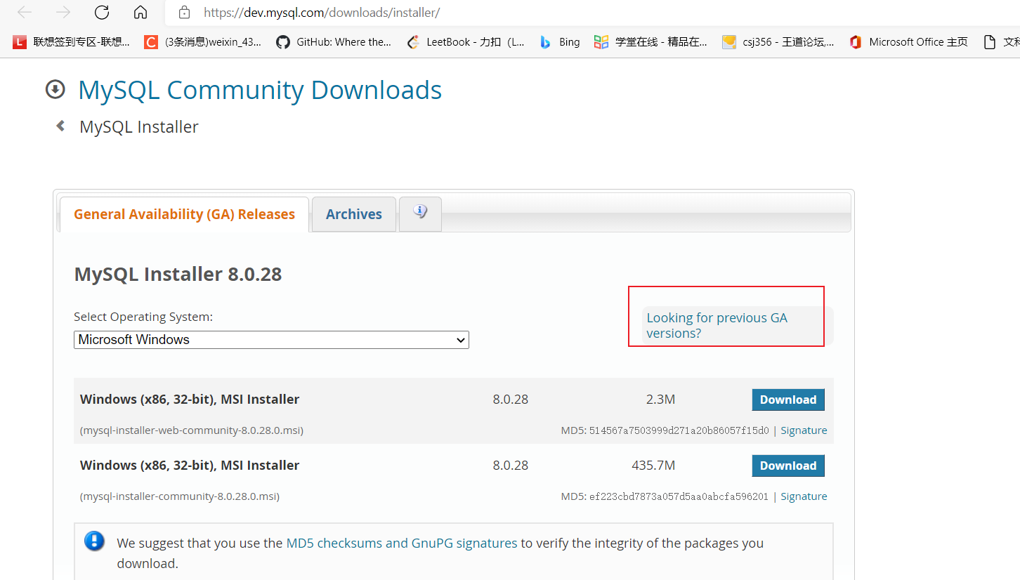Open the 学堂在线 bookmark
This screenshot has height=580, width=1020.
coord(650,42)
